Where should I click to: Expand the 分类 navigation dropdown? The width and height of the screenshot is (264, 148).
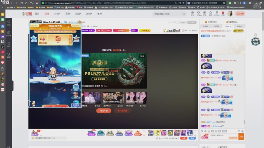(x=57, y=14)
